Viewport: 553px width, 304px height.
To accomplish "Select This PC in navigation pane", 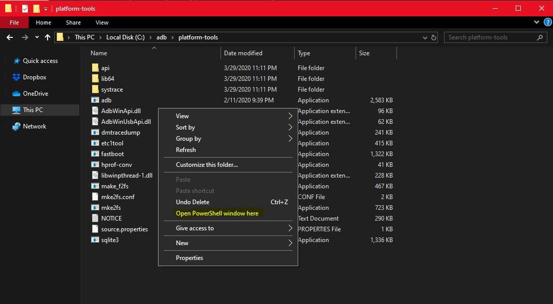I will click(40, 110).
